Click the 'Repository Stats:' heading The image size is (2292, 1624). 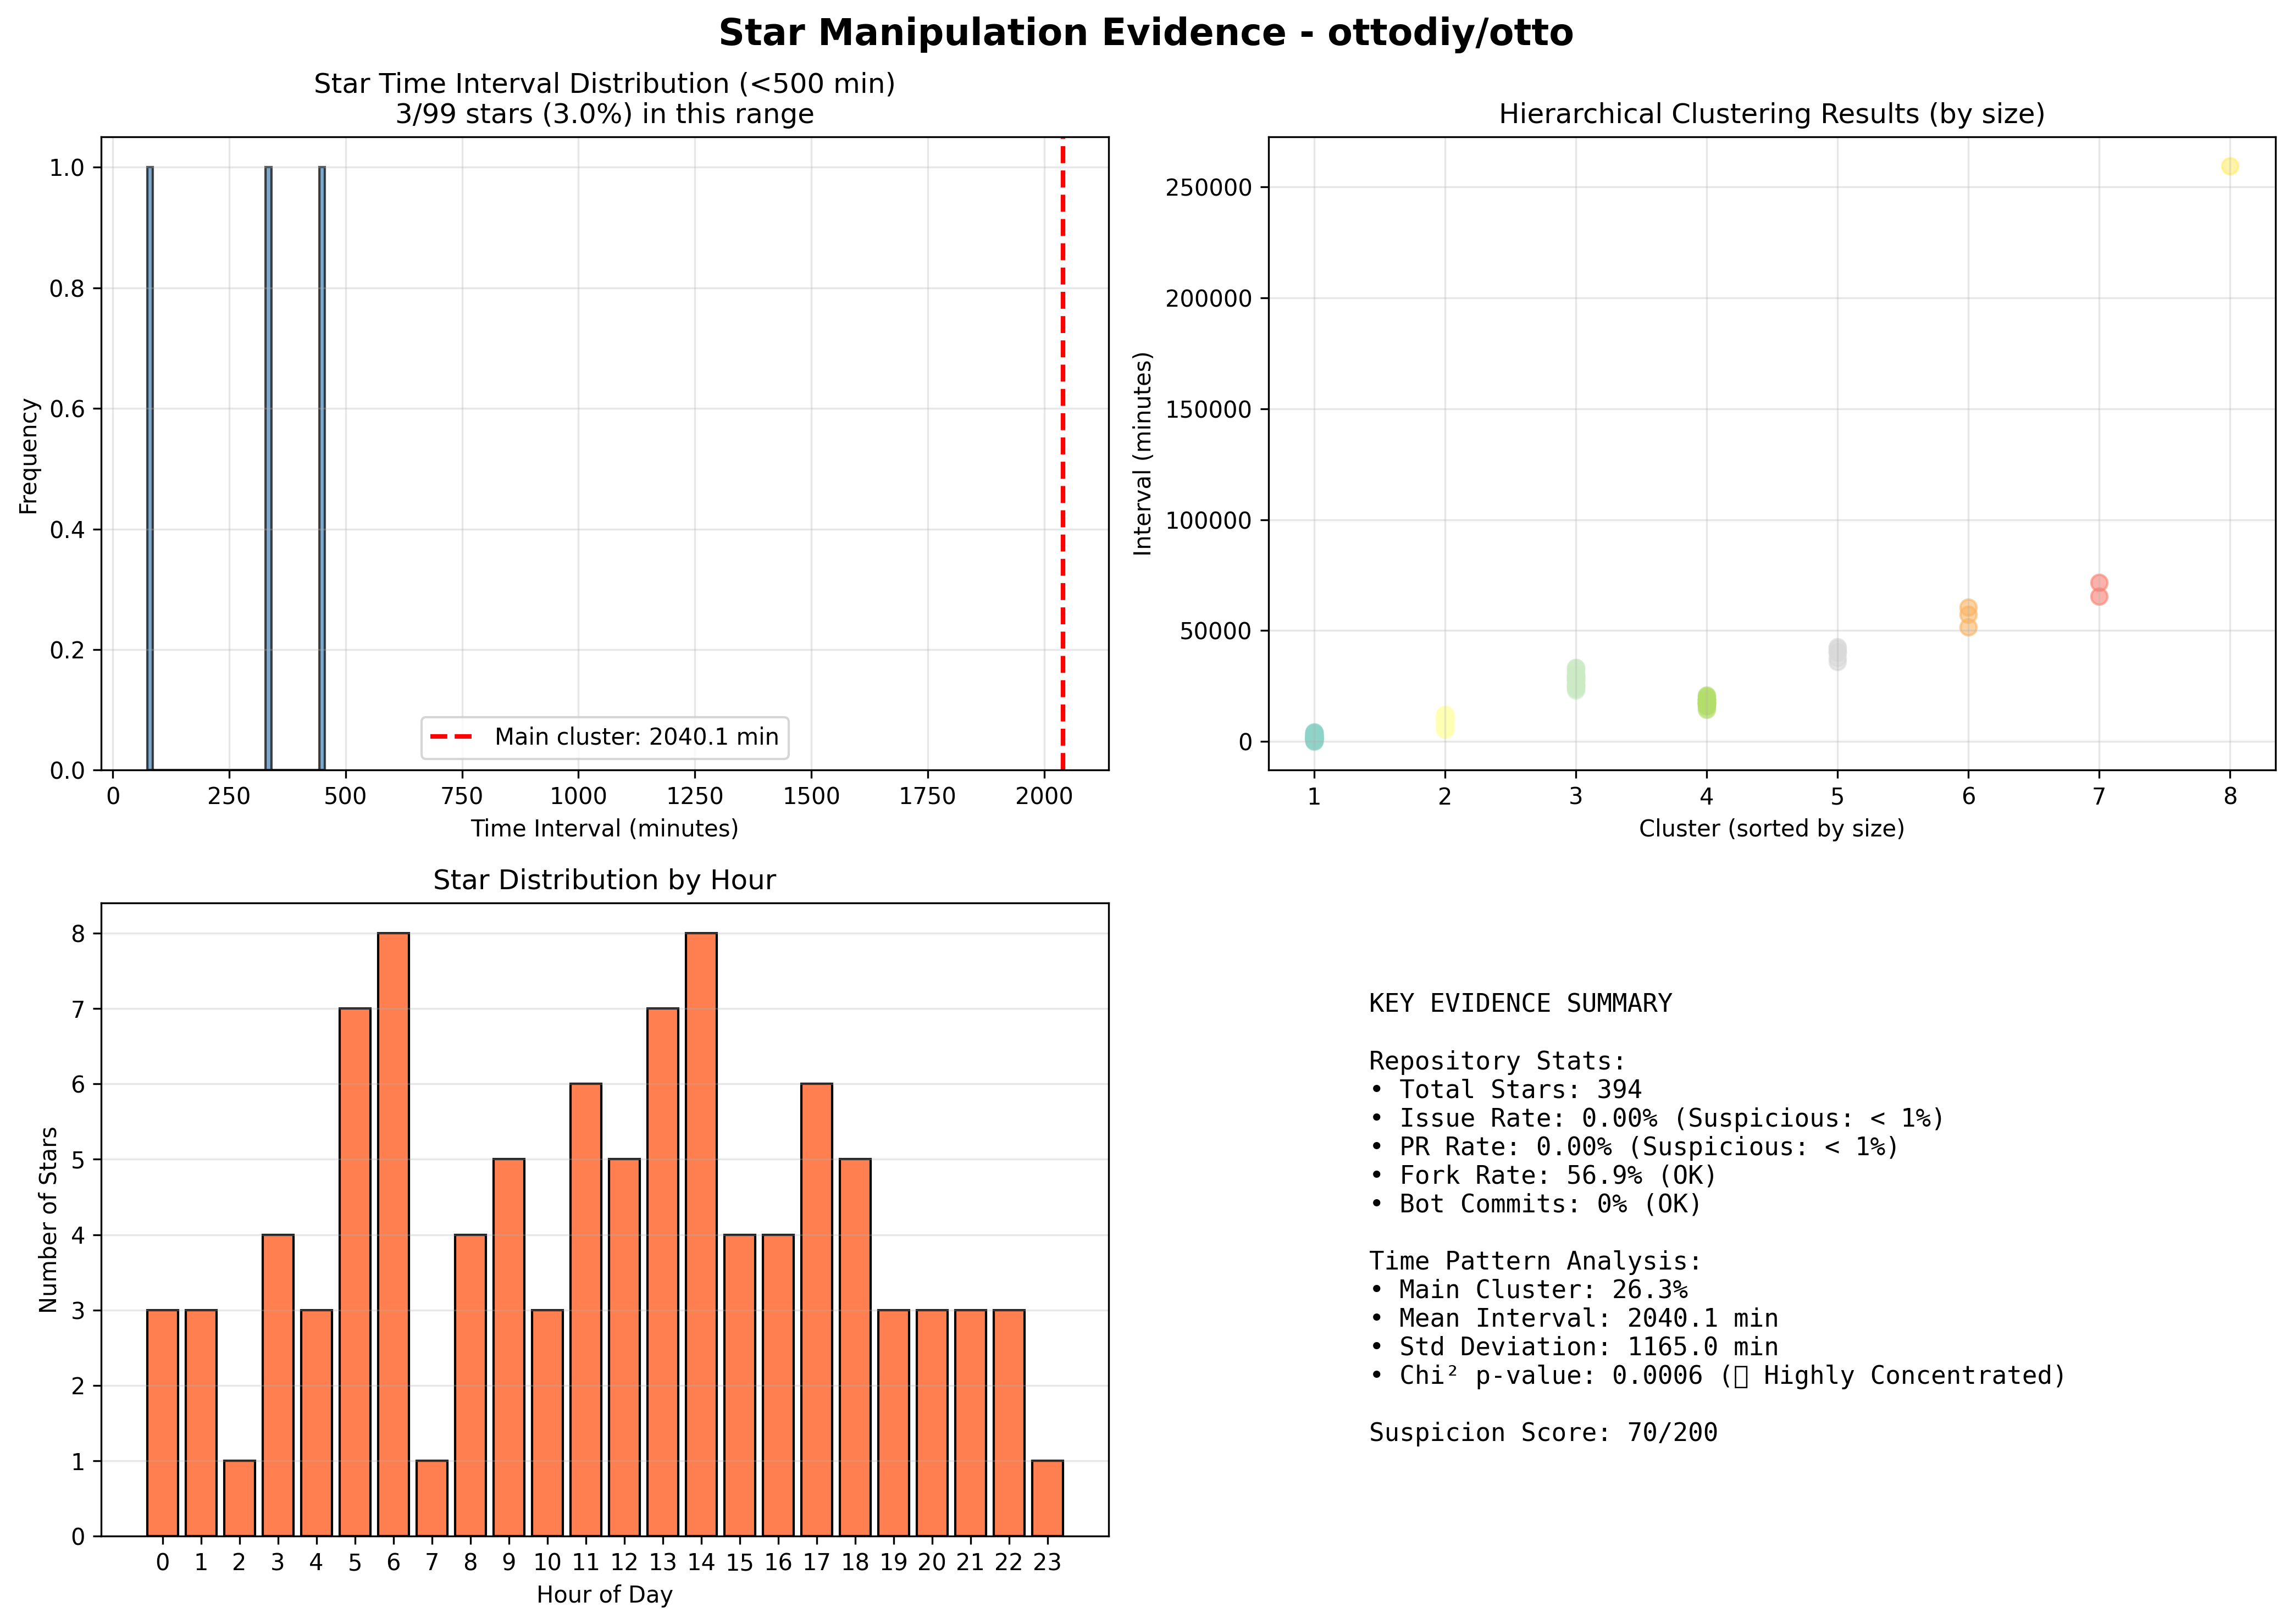tap(1497, 1060)
